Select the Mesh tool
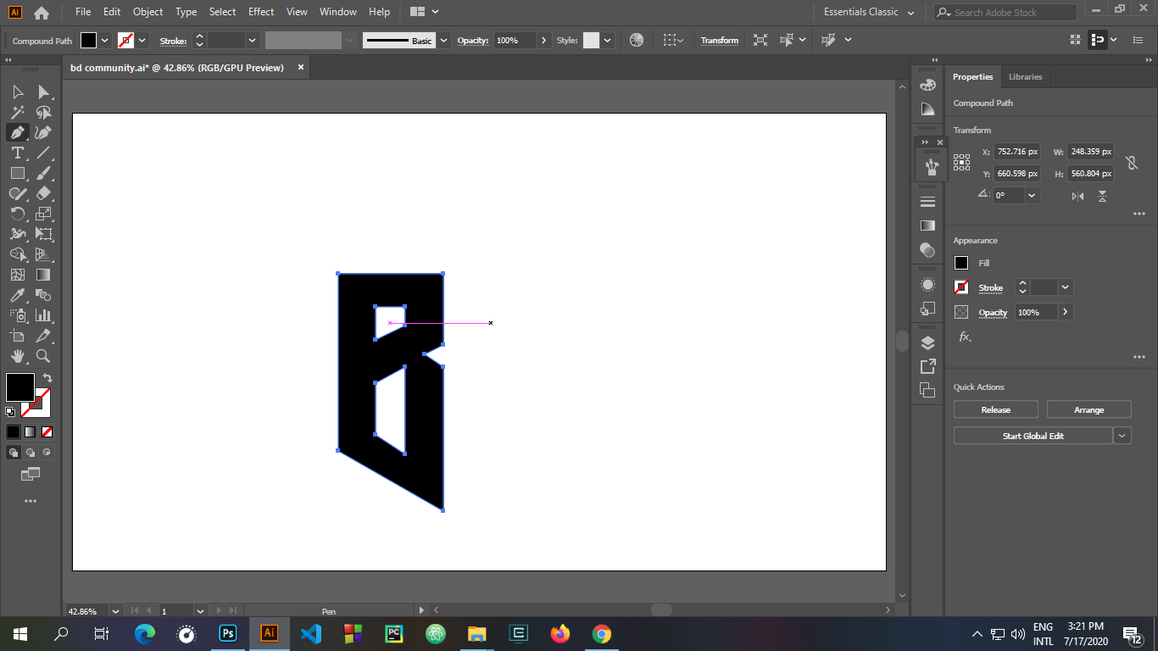 (x=17, y=275)
